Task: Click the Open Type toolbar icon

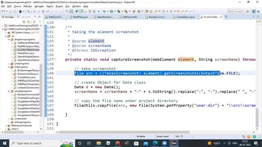Action: (x=147, y=11)
